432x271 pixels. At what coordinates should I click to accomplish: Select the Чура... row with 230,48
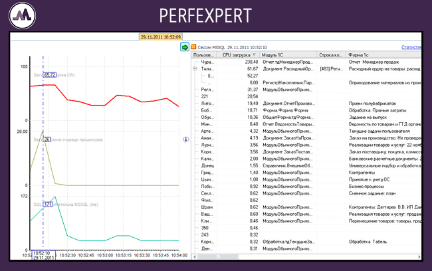click(306, 62)
